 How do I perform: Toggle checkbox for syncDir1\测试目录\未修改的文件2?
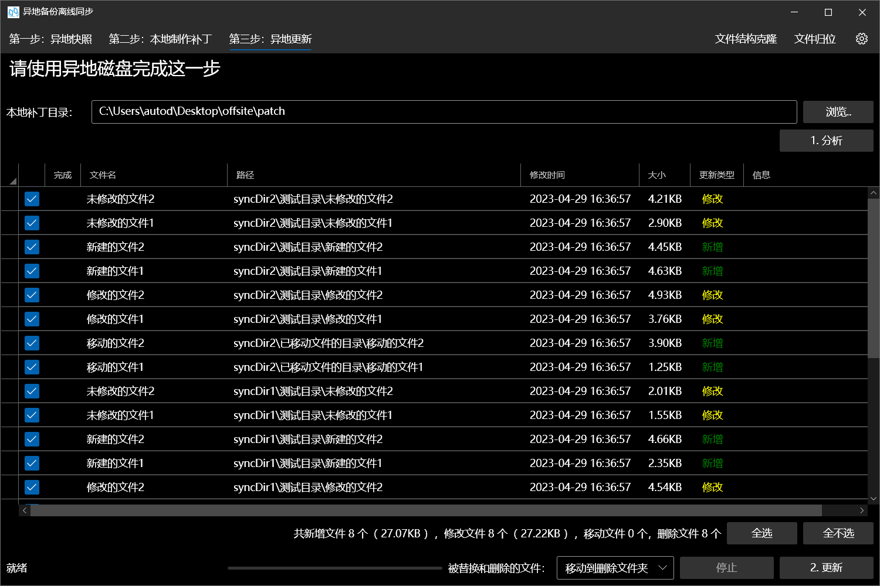(x=32, y=391)
